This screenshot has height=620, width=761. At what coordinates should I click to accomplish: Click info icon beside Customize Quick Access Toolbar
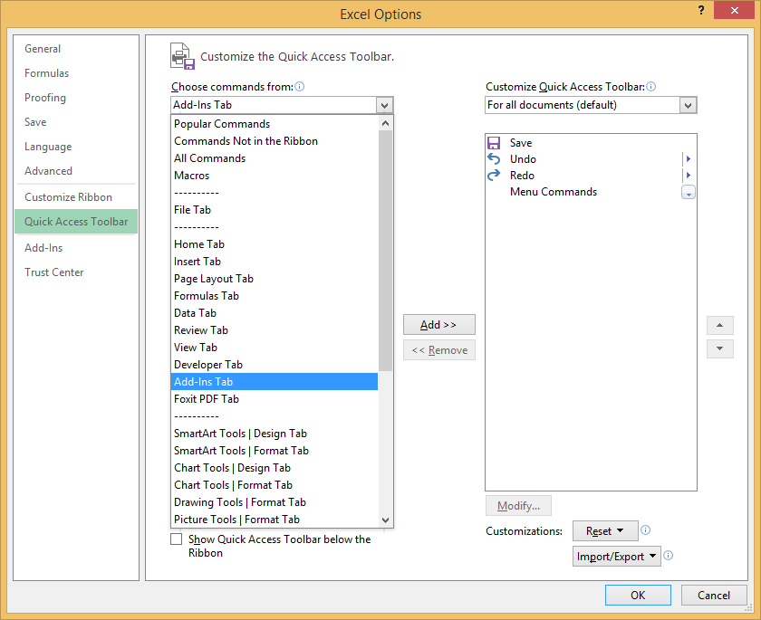[x=651, y=86]
